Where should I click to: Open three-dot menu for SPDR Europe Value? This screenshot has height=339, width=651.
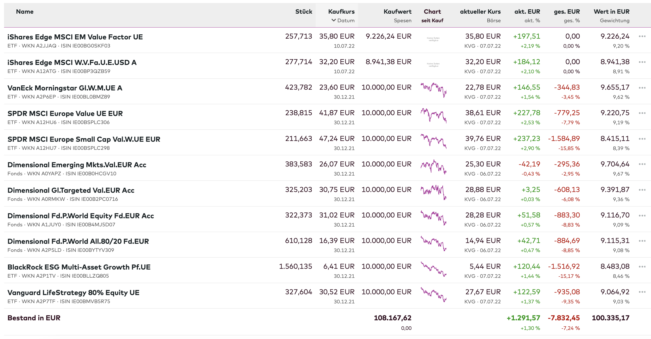tap(642, 113)
